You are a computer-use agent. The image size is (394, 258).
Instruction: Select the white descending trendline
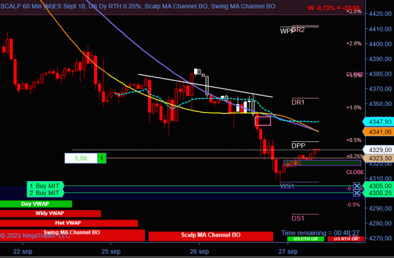tap(206, 86)
